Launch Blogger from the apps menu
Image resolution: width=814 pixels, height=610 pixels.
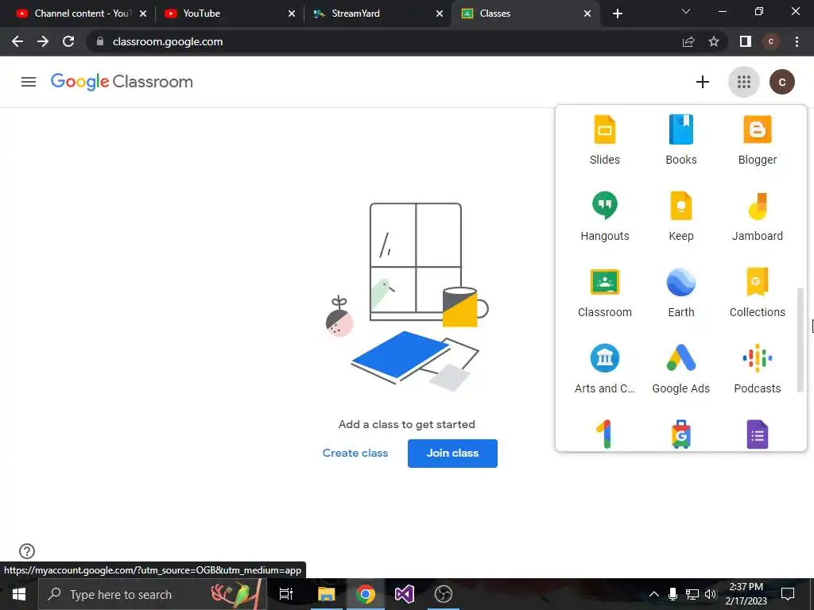[x=758, y=140]
